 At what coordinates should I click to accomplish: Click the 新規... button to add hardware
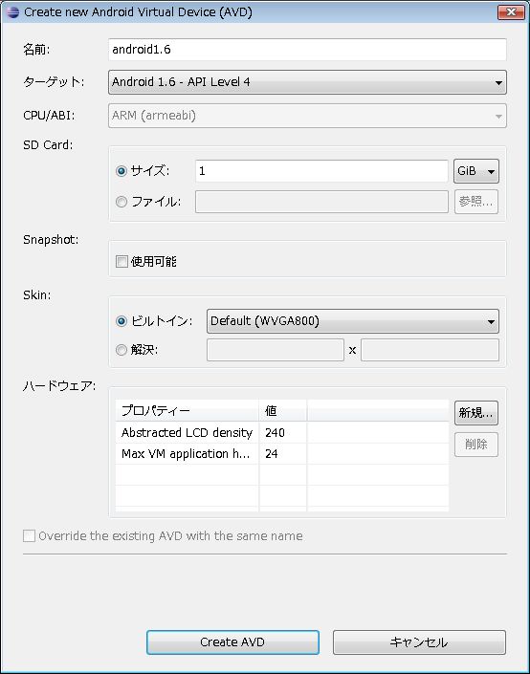(475, 413)
